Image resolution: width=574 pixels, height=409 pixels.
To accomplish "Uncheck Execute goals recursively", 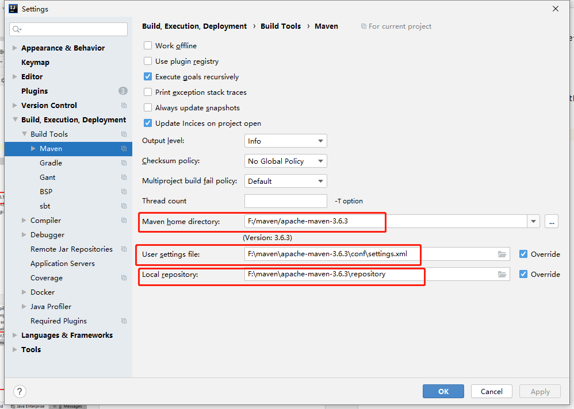I will pos(147,76).
